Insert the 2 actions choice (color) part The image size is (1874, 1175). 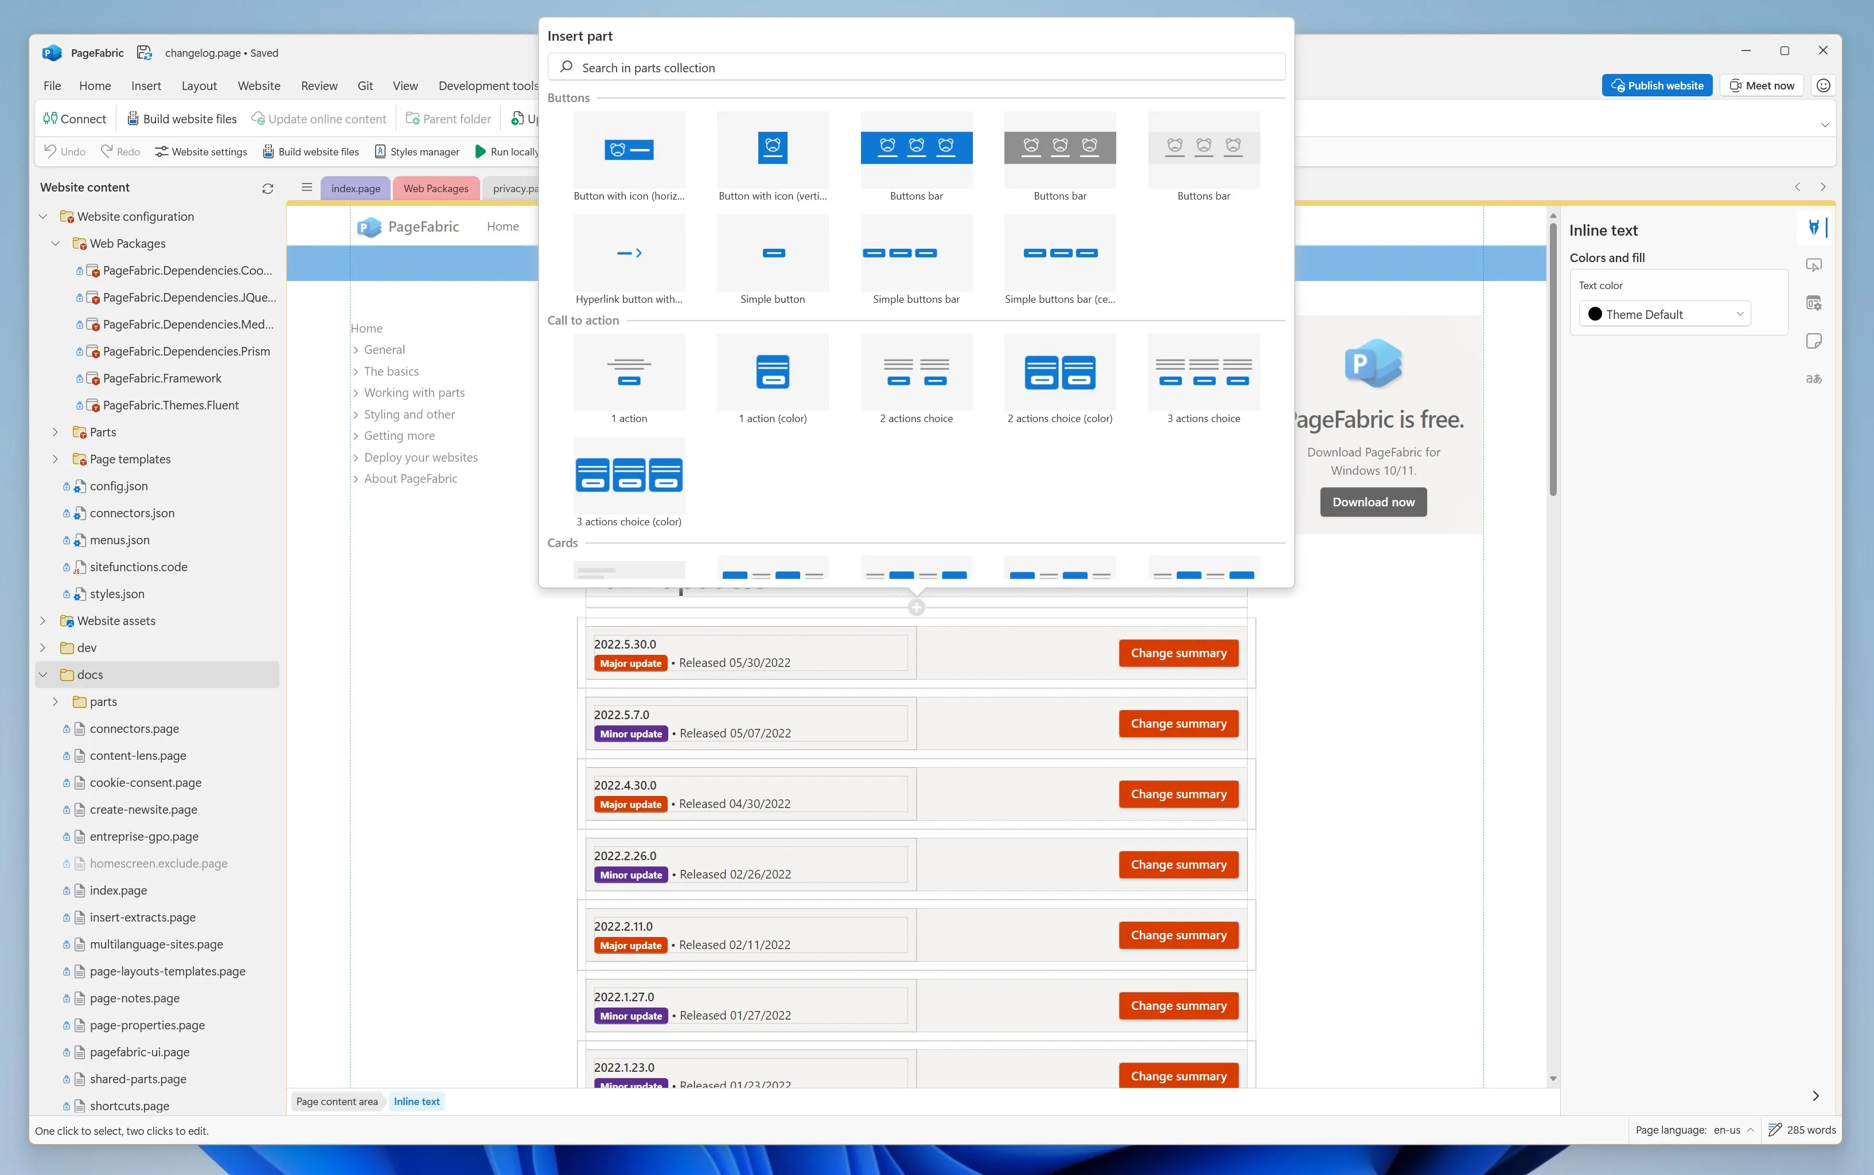1060,379
